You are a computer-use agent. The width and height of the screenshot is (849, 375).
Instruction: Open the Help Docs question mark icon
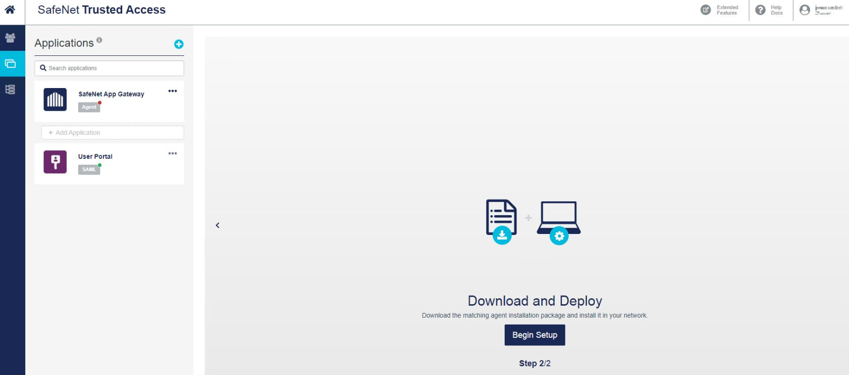click(x=760, y=10)
